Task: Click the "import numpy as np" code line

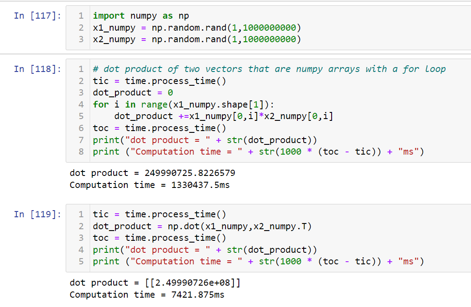Action: [141, 16]
